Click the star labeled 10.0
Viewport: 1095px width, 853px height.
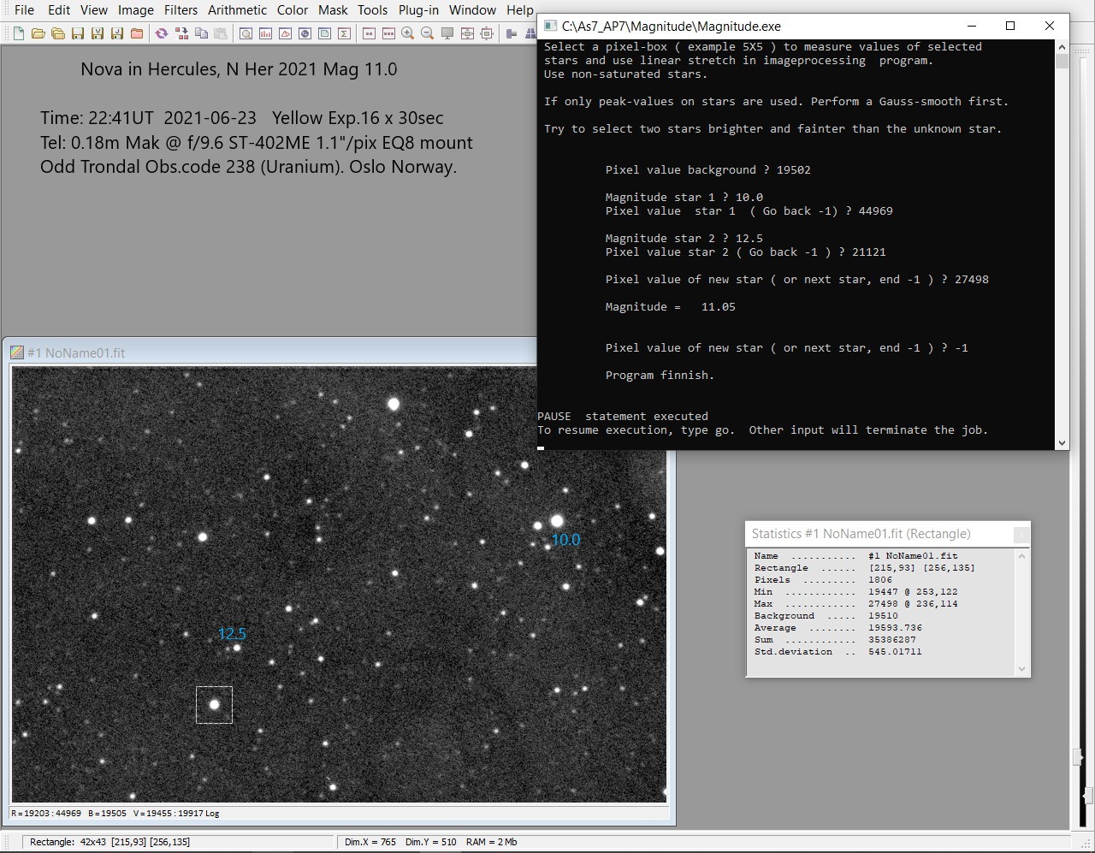tap(557, 521)
